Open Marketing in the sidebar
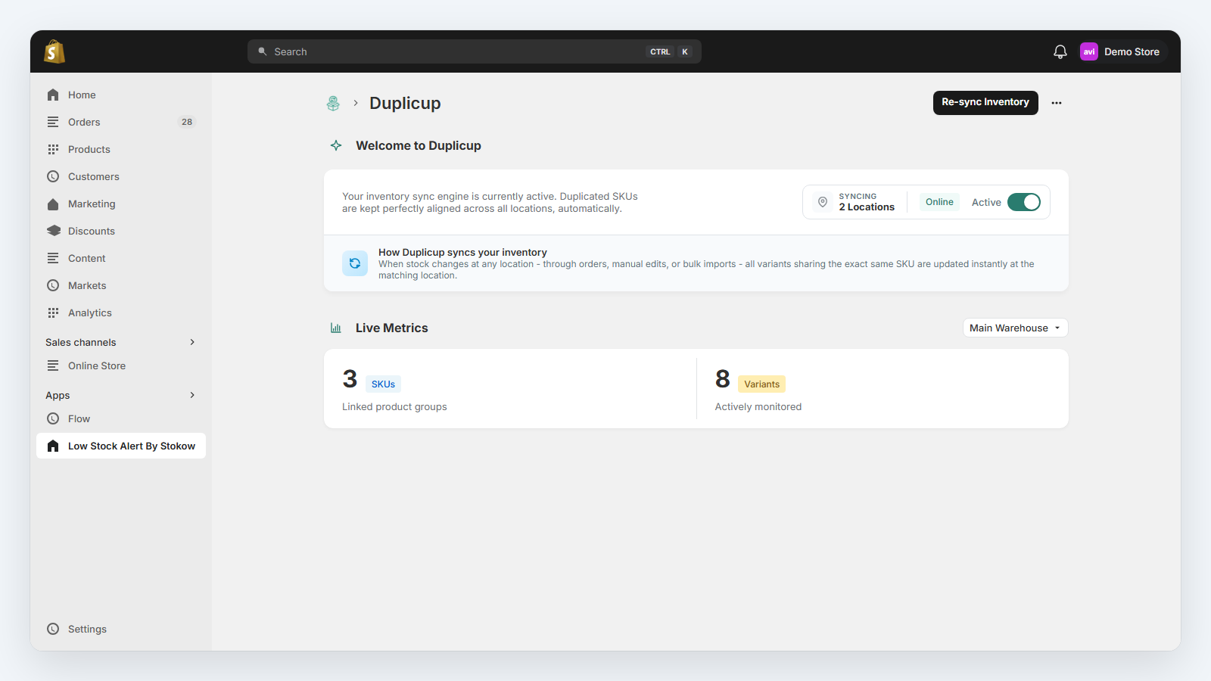The height and width of the screenshot is (681, 1211). [x=121, y=204]
